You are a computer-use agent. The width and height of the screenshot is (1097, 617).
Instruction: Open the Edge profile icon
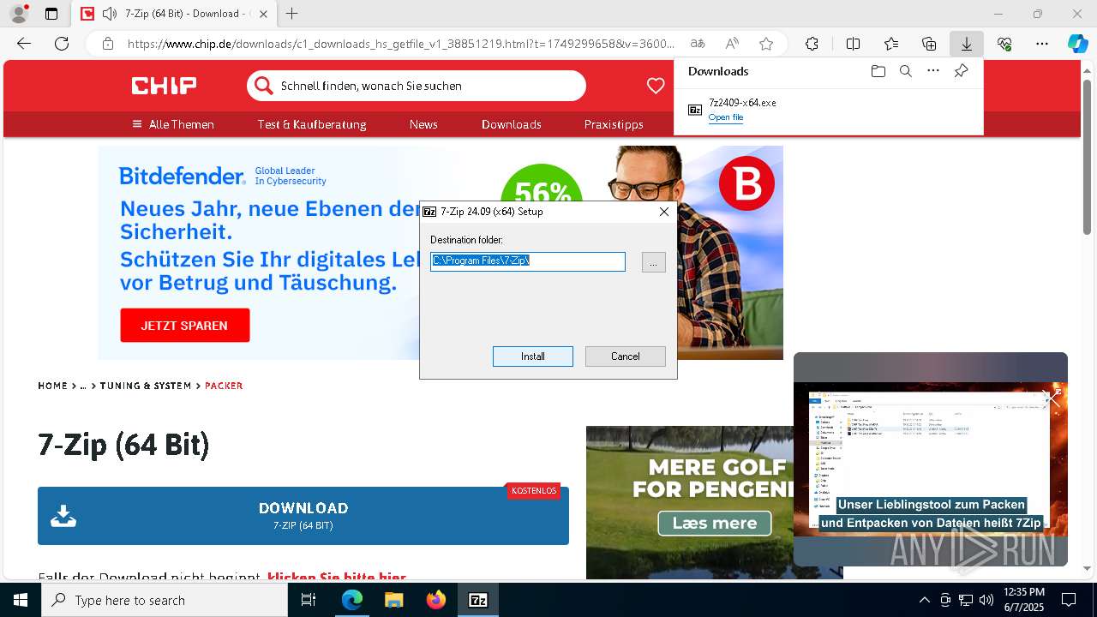click(19, 14)
